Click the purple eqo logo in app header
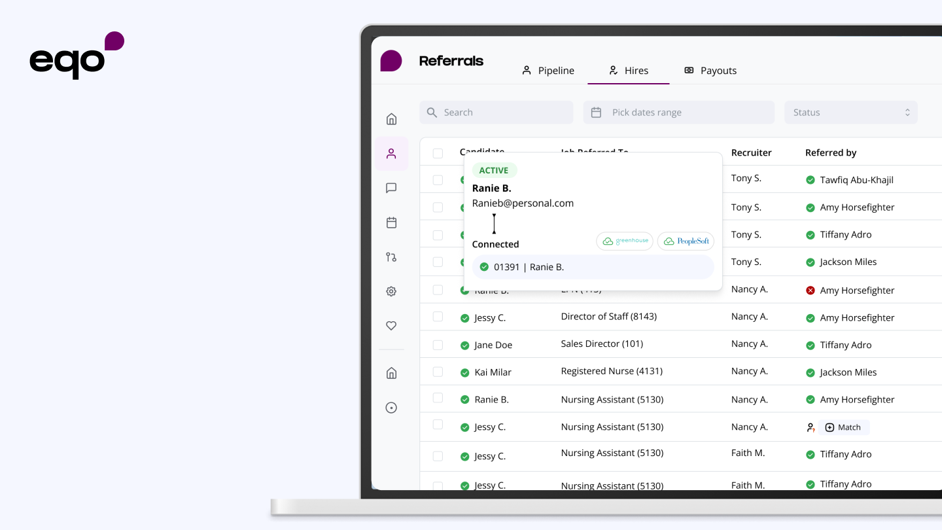The image size is (942, 530). (391, 61)
